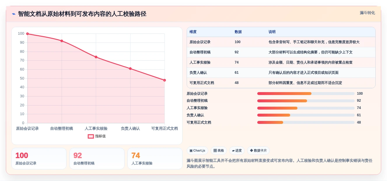
Task: Click table value 74 for 人工事实核验
Action: [237, 62]
